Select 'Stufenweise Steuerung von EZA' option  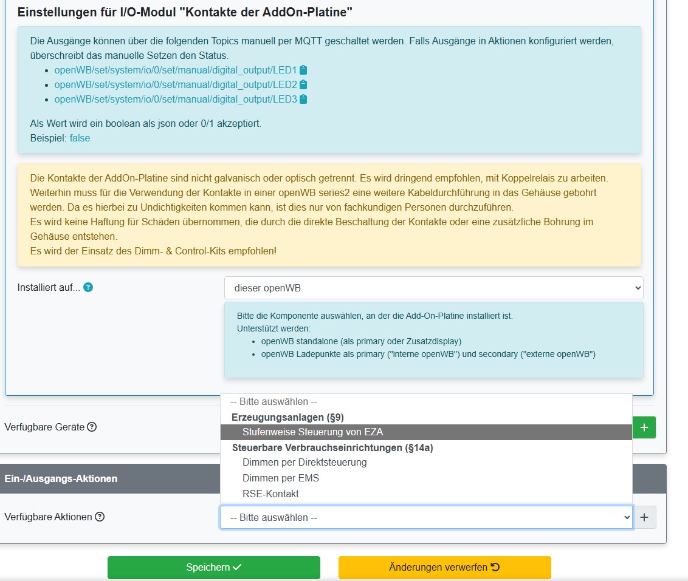pyautogui.click(x=426, y=432)
